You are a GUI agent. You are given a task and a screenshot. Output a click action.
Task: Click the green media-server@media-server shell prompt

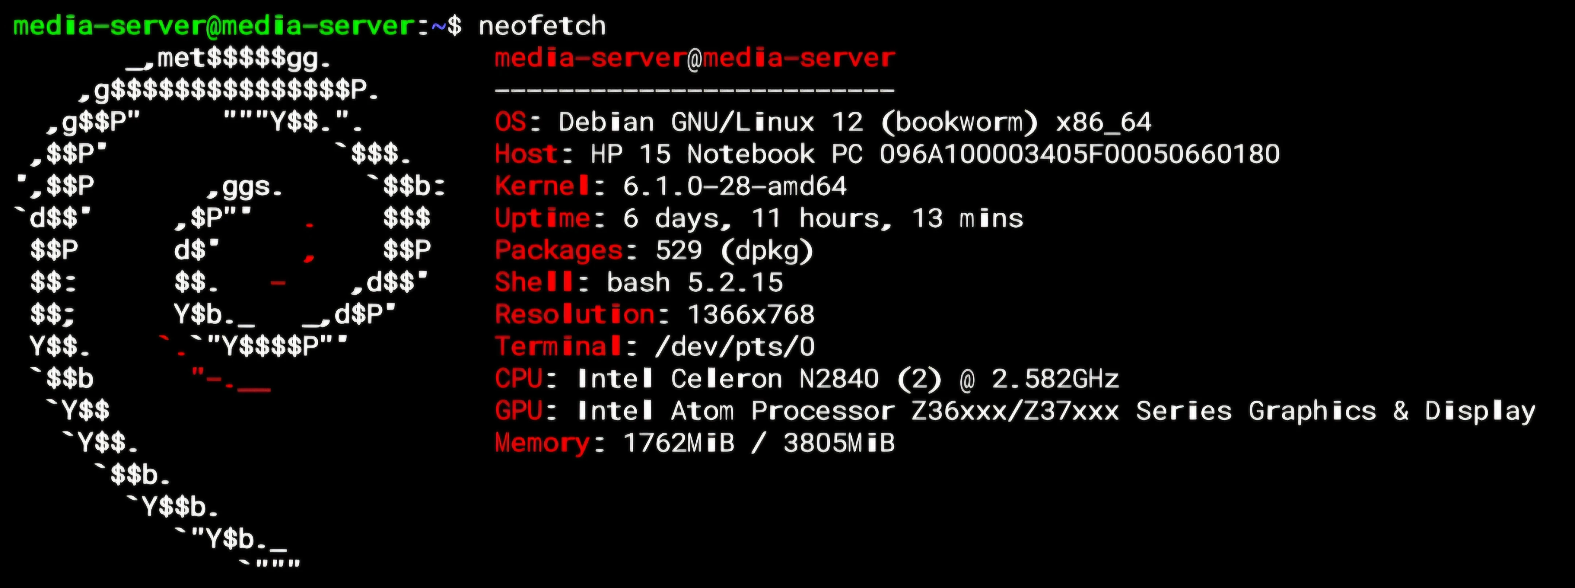(214, 26)
